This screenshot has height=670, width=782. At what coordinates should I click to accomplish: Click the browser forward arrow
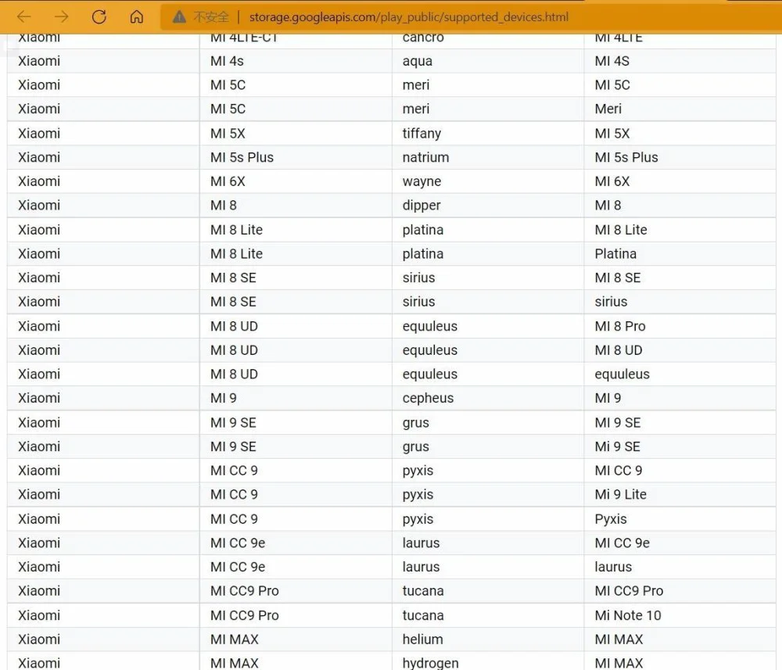(61, 17)
